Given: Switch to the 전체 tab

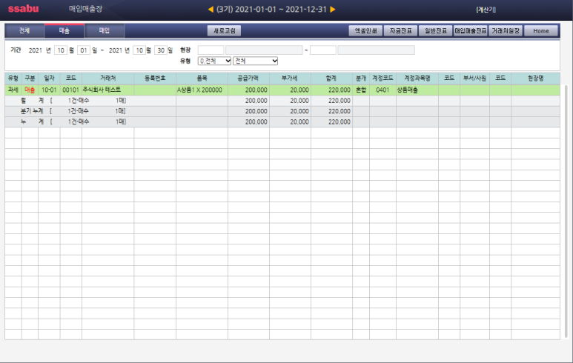Looking at the screenshot, I should [x=24, y=30].
